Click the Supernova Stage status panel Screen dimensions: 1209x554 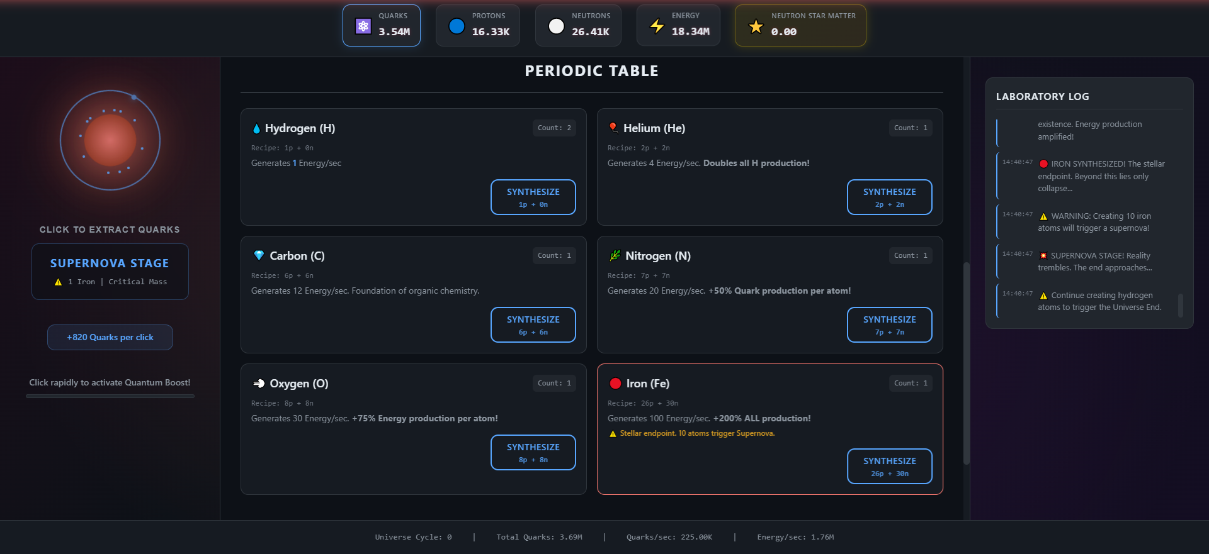pos(110,271)
